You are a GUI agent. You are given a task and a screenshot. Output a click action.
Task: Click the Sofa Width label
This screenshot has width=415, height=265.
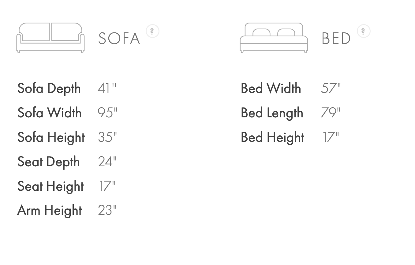(x=50, y=113)
